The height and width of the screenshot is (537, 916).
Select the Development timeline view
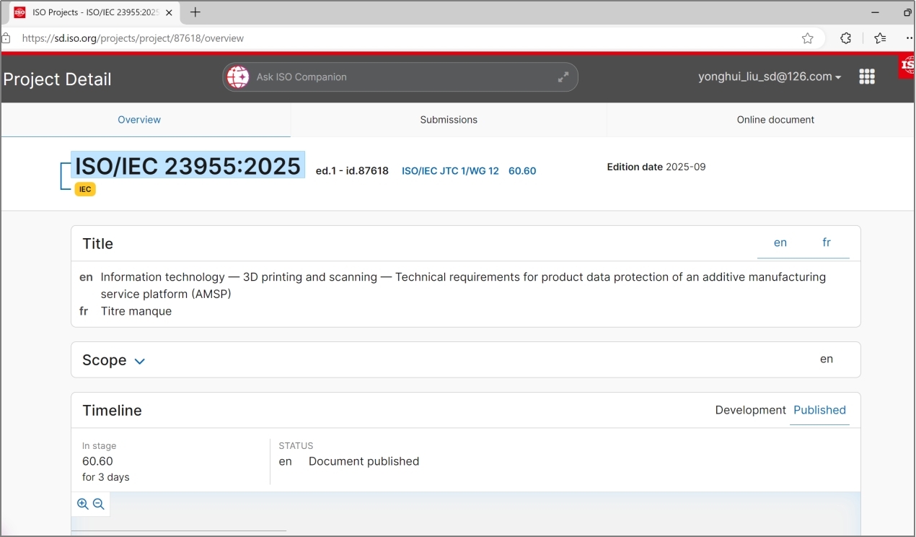(x=750, y=410)
